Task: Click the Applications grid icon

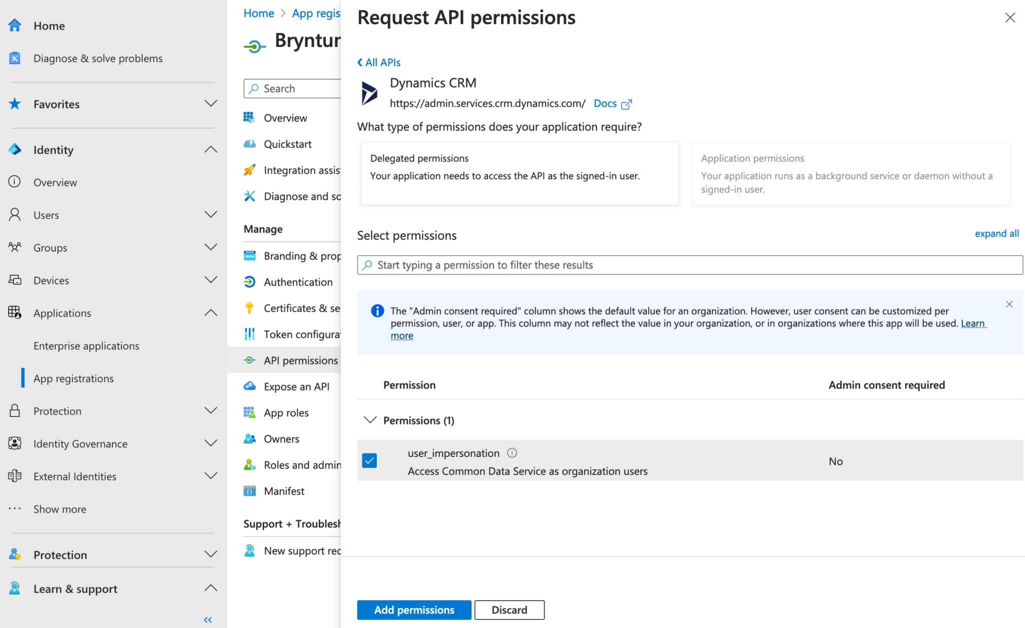Action: pyautogui.click(x=15, y=312)
